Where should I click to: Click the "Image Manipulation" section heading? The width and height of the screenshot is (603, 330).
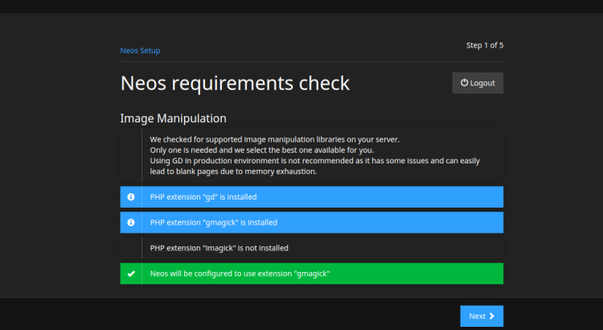[x=173, y=118]
